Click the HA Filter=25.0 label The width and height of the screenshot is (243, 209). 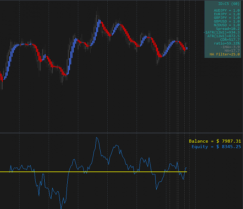[225, 54]
